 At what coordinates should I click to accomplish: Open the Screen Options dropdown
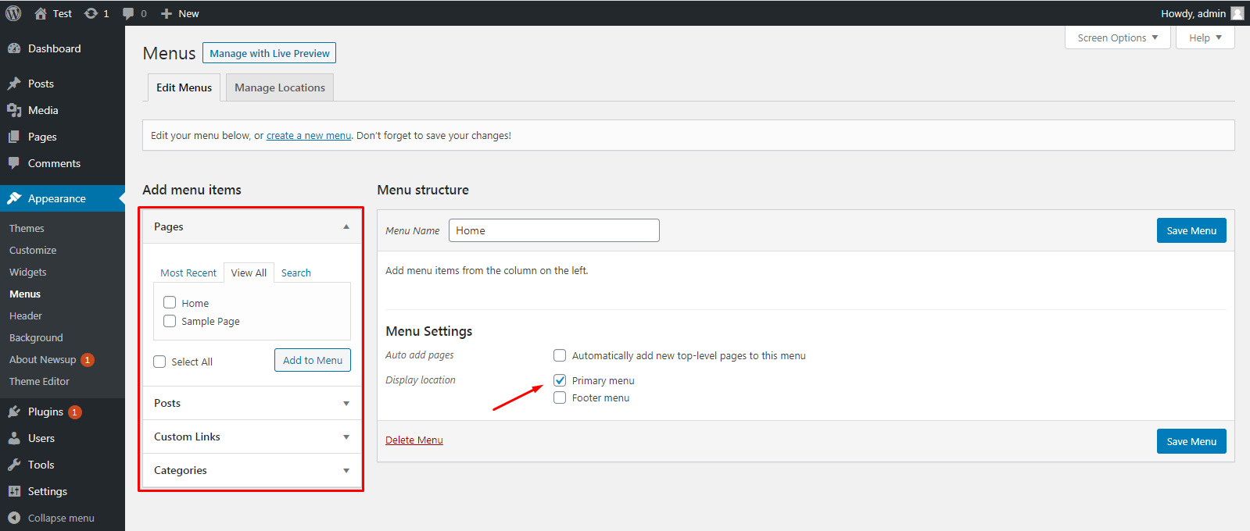point(1117,37)
